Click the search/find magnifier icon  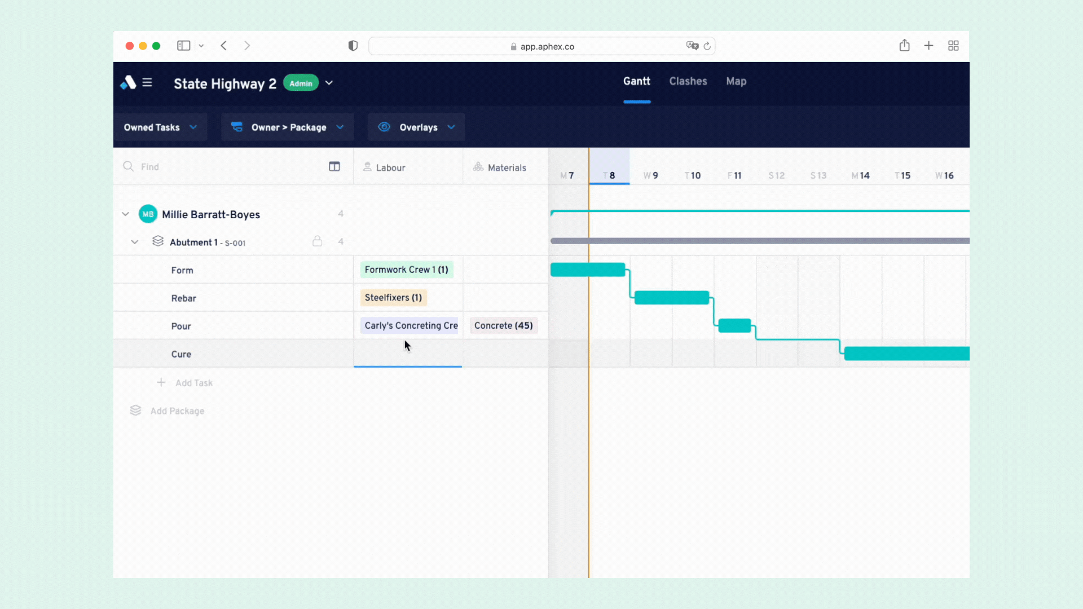click(x=129, y=166)
